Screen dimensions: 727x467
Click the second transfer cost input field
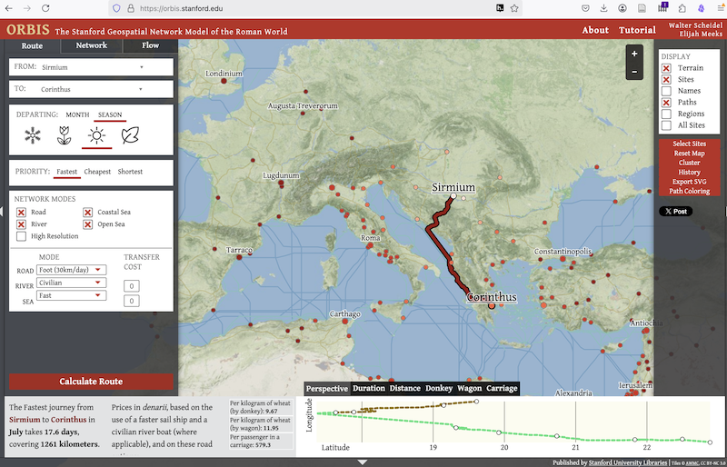coord(131,301)
